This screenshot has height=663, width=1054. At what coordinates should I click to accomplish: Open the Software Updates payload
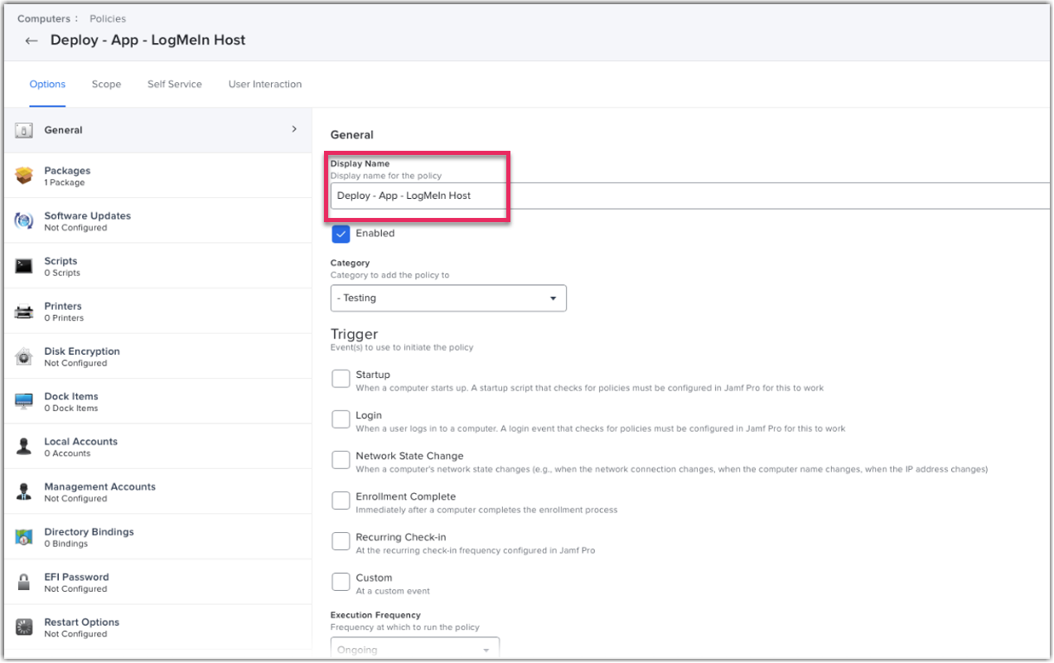coord(25,220)
